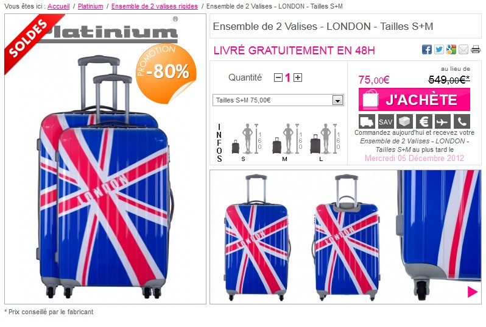
Task: Decrease quantity with the minus button
Action: tap(278, 77)
